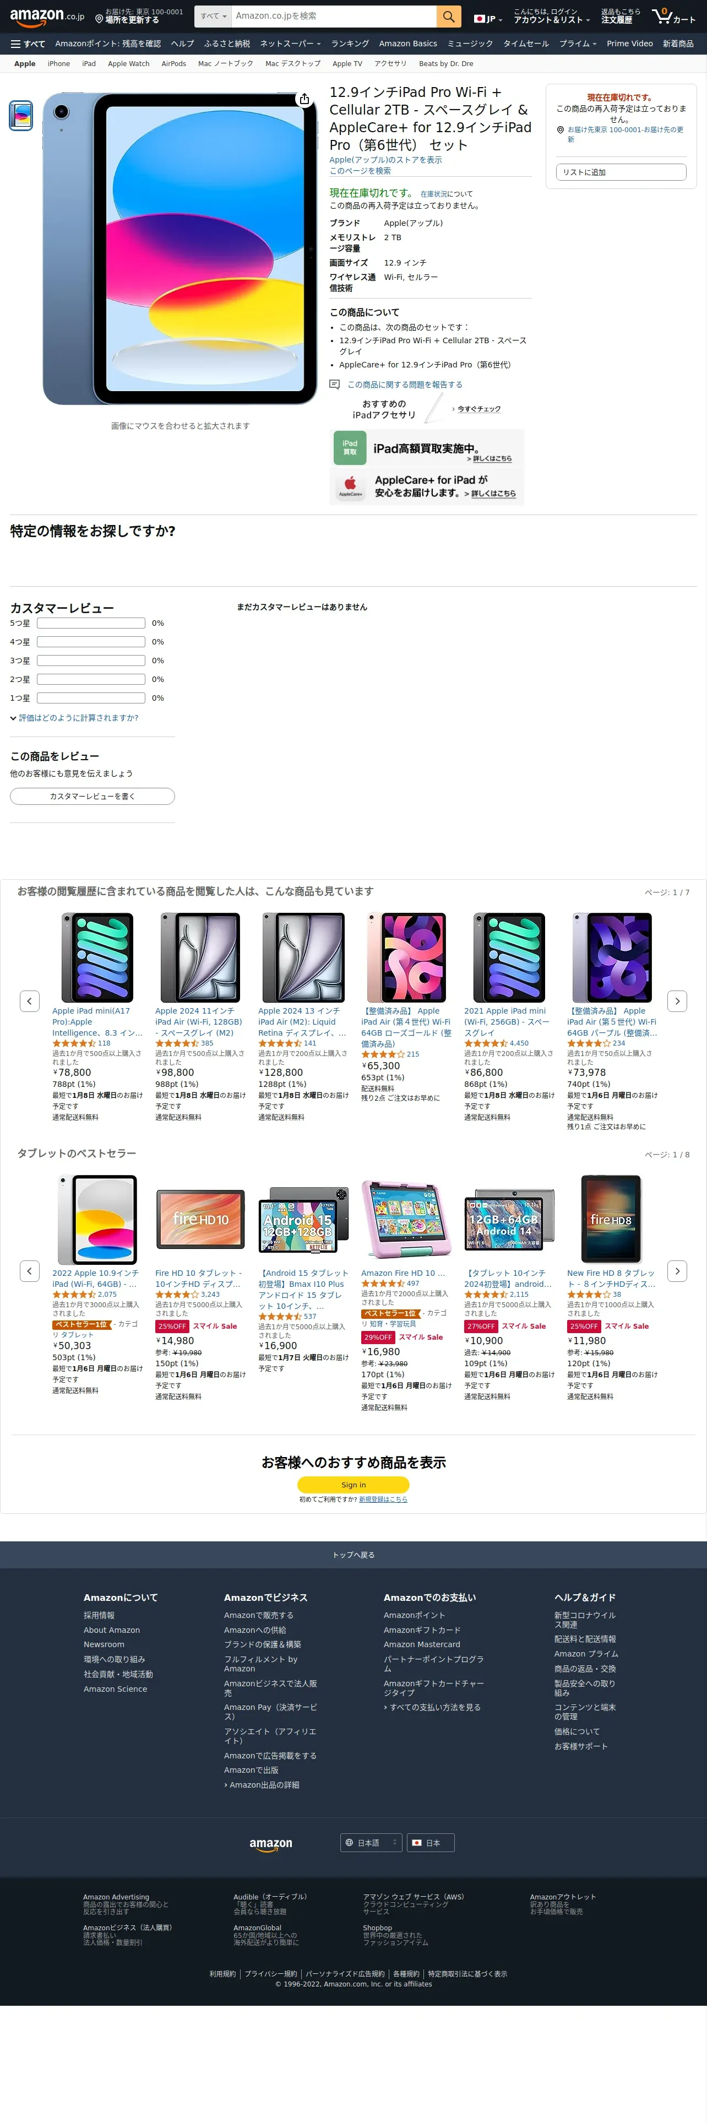Select the product thumbnail image on left
The height and width of the screenshot is (2122, 707).
[x=21, y=116]
